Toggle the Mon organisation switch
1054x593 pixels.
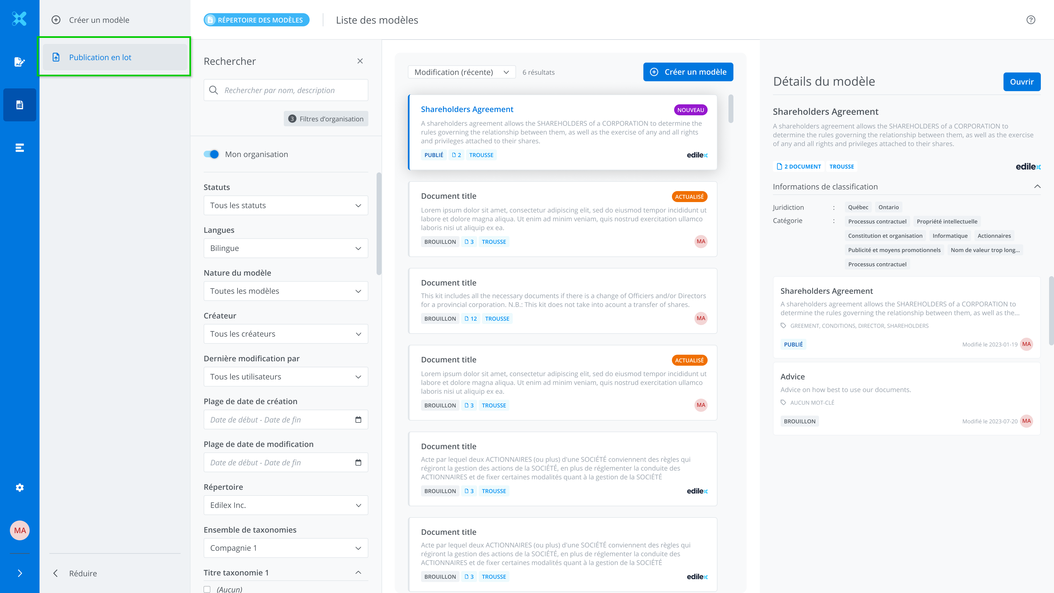tap(211, 154)
